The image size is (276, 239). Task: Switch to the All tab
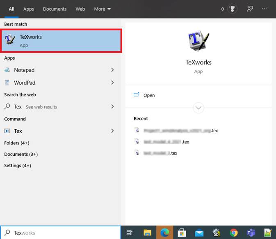[x=11, y=9]
